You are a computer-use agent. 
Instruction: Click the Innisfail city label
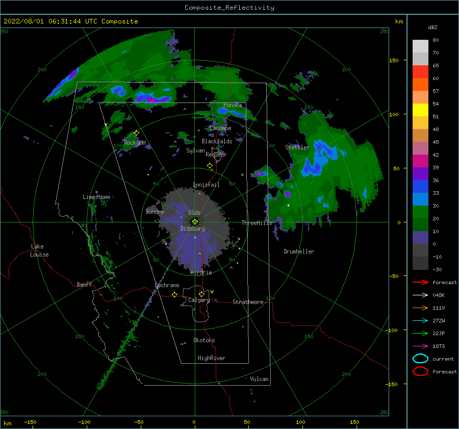206,185
